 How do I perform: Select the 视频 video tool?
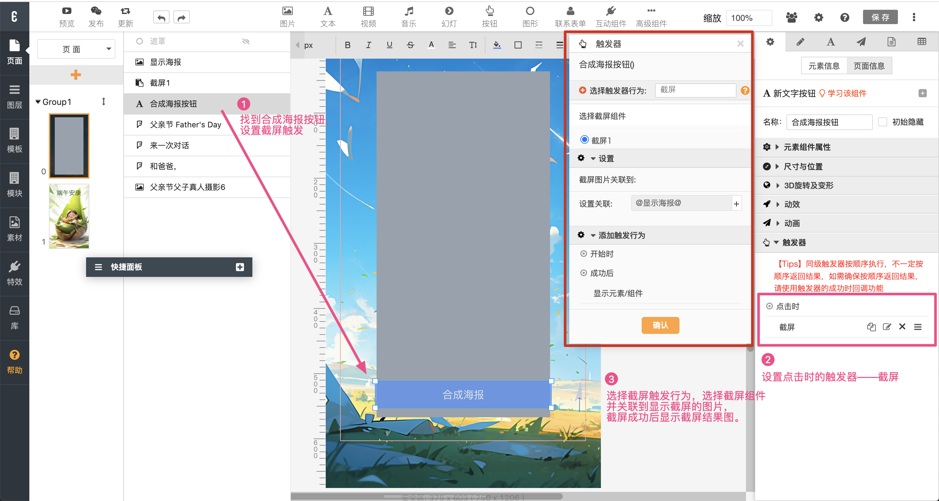tap(368, 16)
